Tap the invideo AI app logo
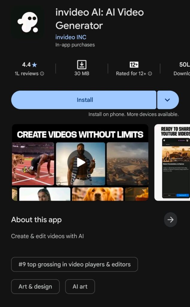The image size is (190, 307). click(28, 22)
